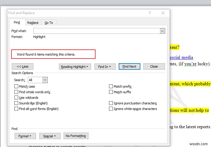Click the 'Word found 6 items' message
Viewport: 211px width, 147px height.
pos(46,54)
